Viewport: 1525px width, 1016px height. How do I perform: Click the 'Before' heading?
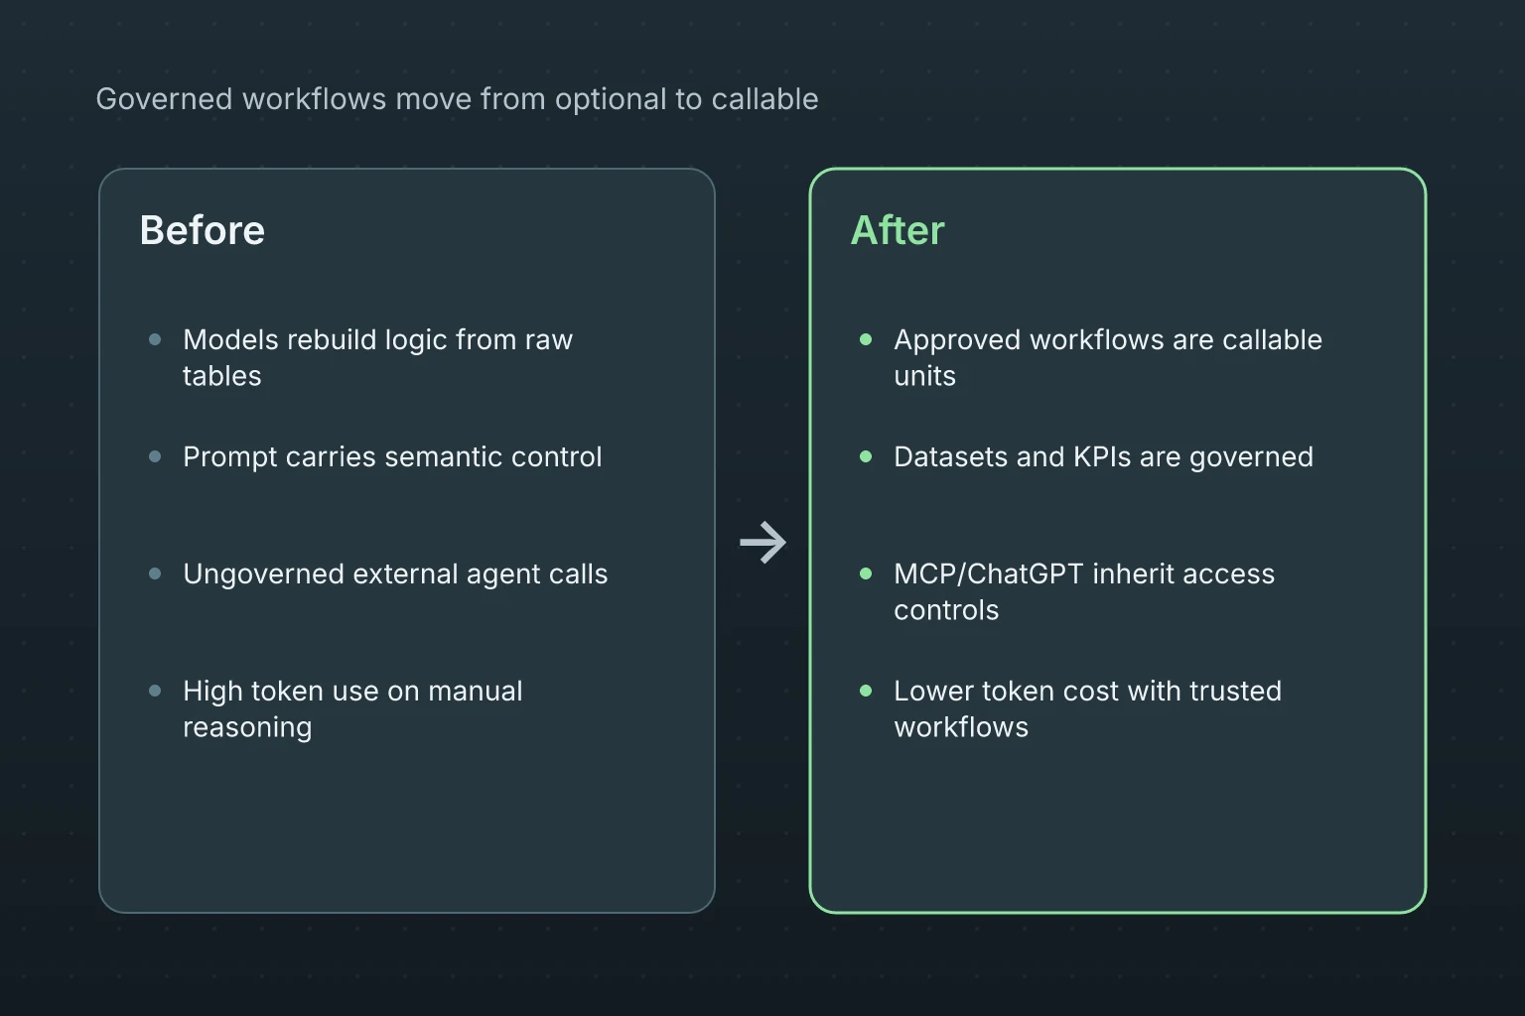tap(203, 230)
